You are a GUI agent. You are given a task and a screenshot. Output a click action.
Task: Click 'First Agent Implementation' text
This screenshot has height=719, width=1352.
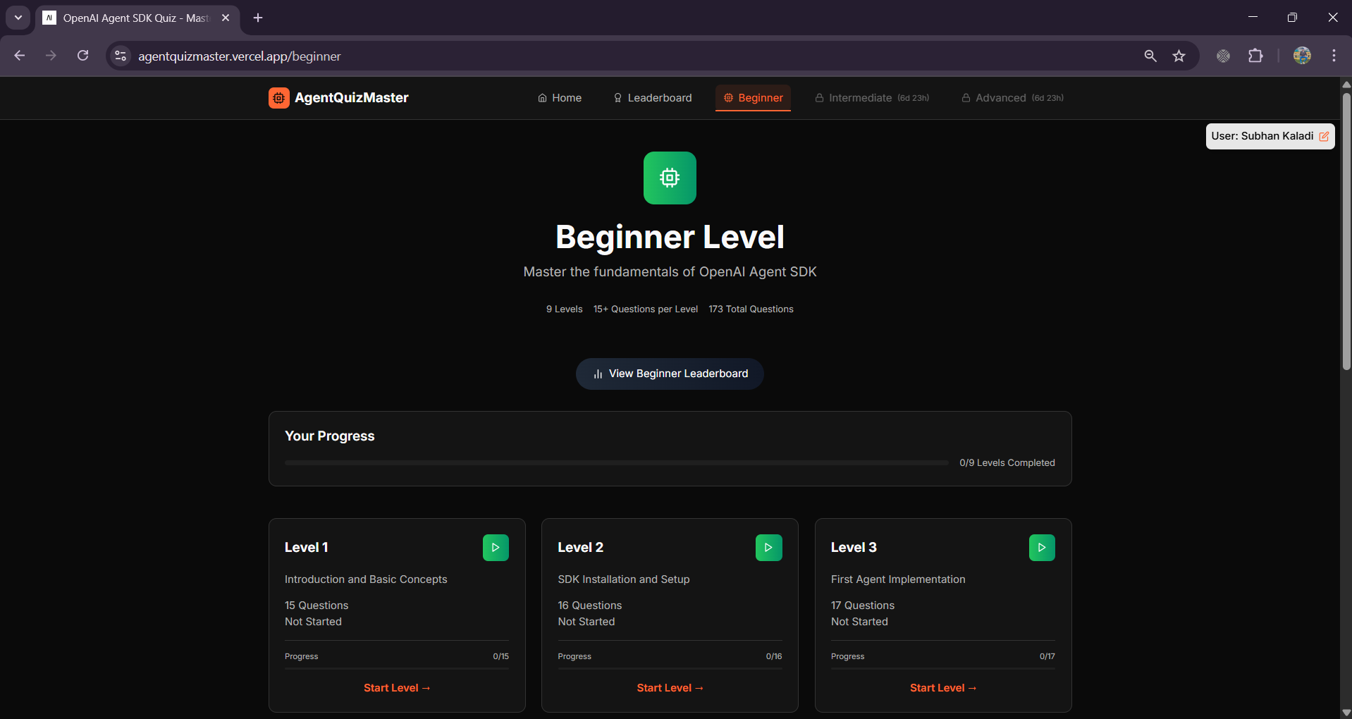(x=898, y=579)
